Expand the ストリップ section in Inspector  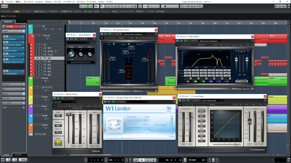tap(13, 84)
